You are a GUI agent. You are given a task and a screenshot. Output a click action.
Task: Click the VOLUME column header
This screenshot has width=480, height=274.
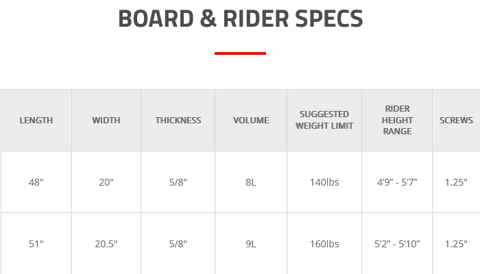251,120
